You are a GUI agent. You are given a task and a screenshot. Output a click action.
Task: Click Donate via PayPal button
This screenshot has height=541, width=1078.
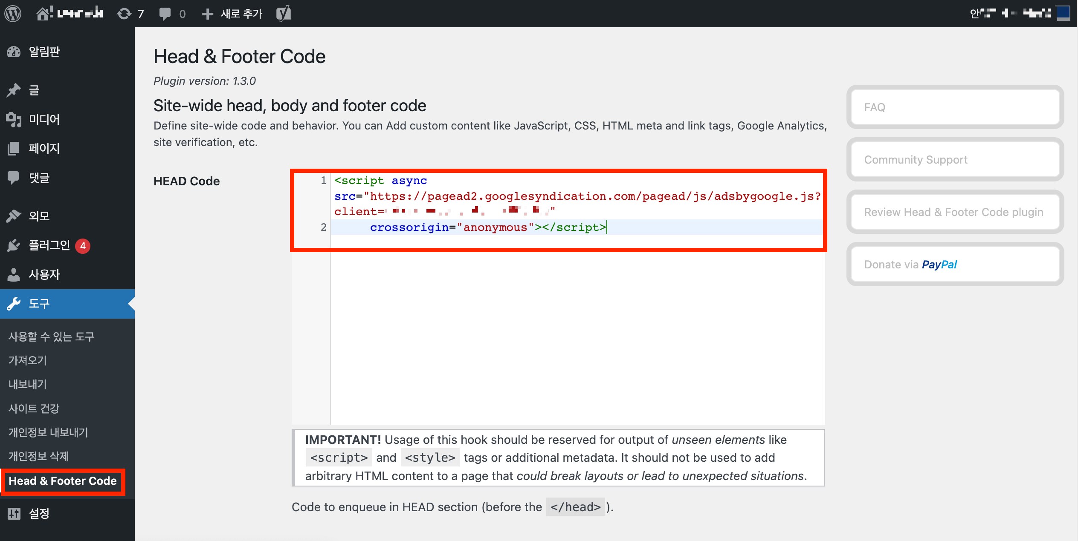click(955, 265)
